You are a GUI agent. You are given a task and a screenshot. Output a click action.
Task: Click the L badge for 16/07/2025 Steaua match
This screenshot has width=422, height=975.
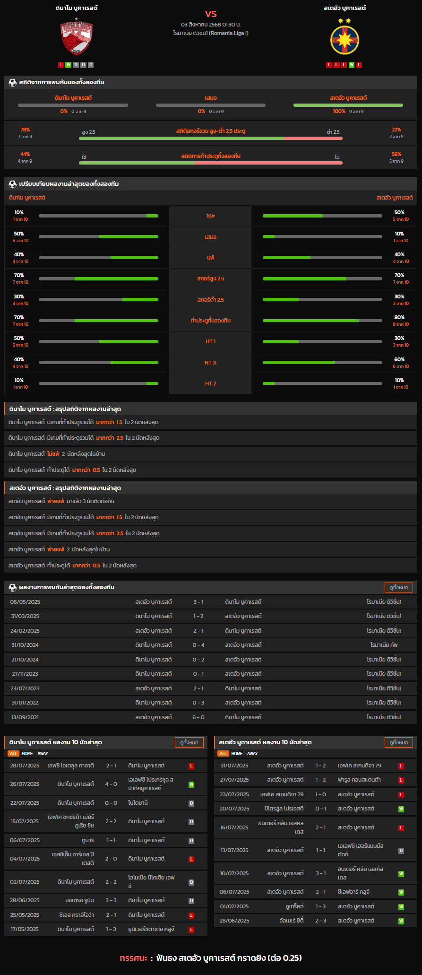coord(401,827)
